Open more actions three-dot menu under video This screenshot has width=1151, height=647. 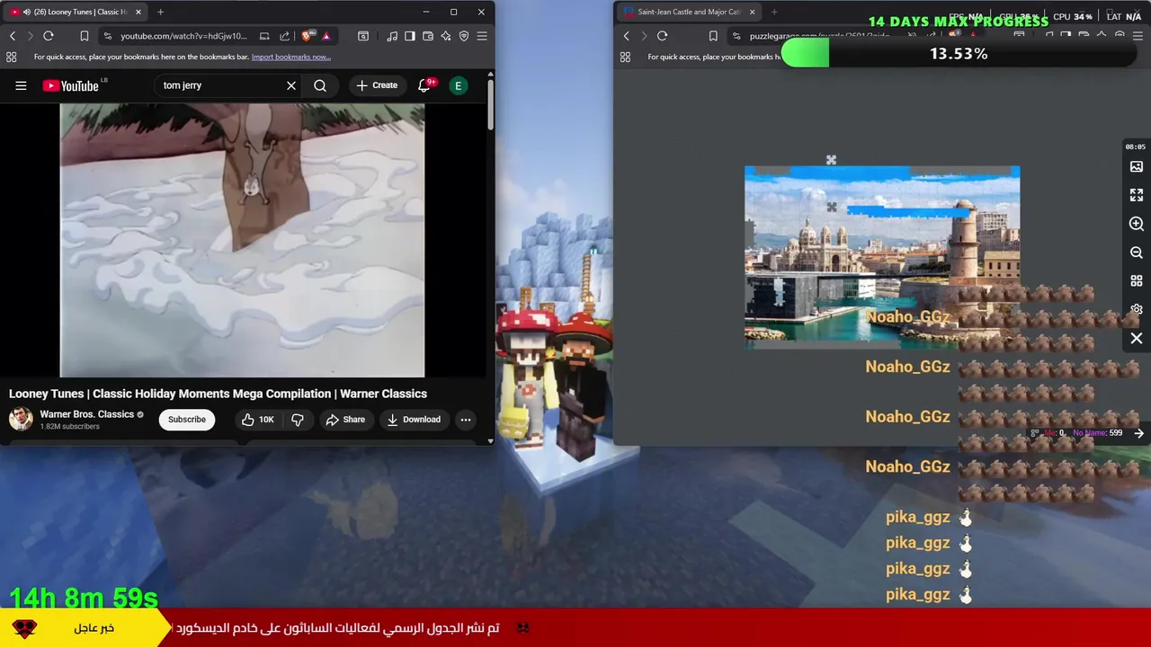coord(466,420)
